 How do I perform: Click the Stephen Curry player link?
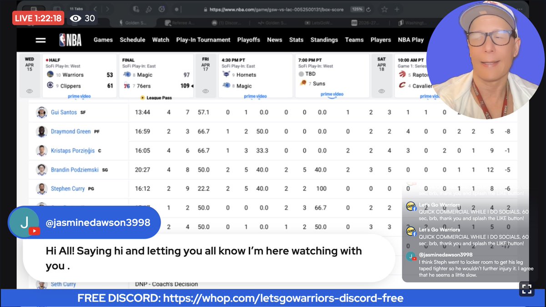[68, 188]
